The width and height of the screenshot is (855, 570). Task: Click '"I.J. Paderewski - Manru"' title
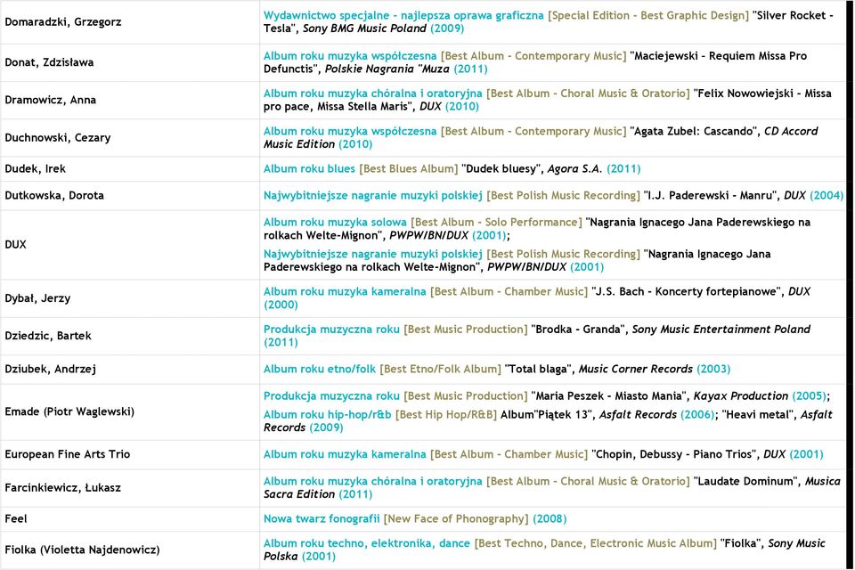[712, 195]
